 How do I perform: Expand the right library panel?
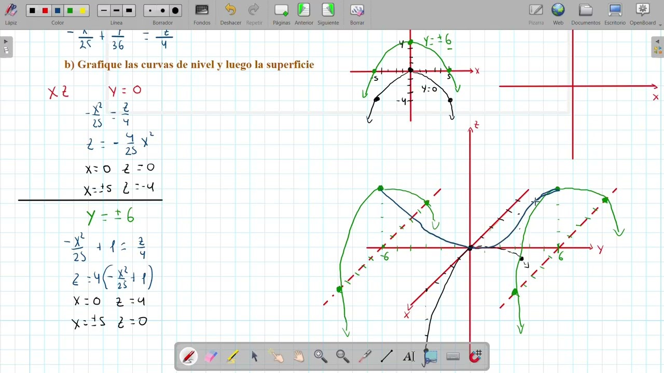(658, 46)
